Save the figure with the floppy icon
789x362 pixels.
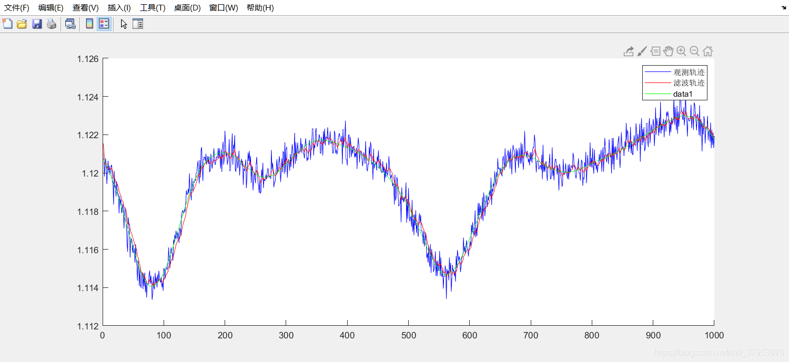(37, 24)
